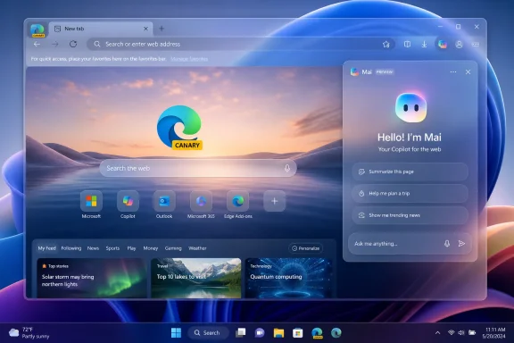Close the New tab tab

145,29
